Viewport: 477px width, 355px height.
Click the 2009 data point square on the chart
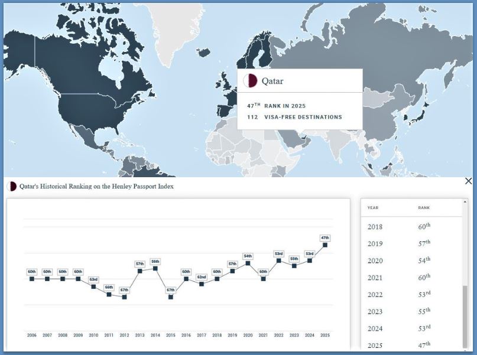(x=78, y=279)
